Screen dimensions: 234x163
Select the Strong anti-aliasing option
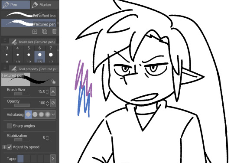click(48, 114)
